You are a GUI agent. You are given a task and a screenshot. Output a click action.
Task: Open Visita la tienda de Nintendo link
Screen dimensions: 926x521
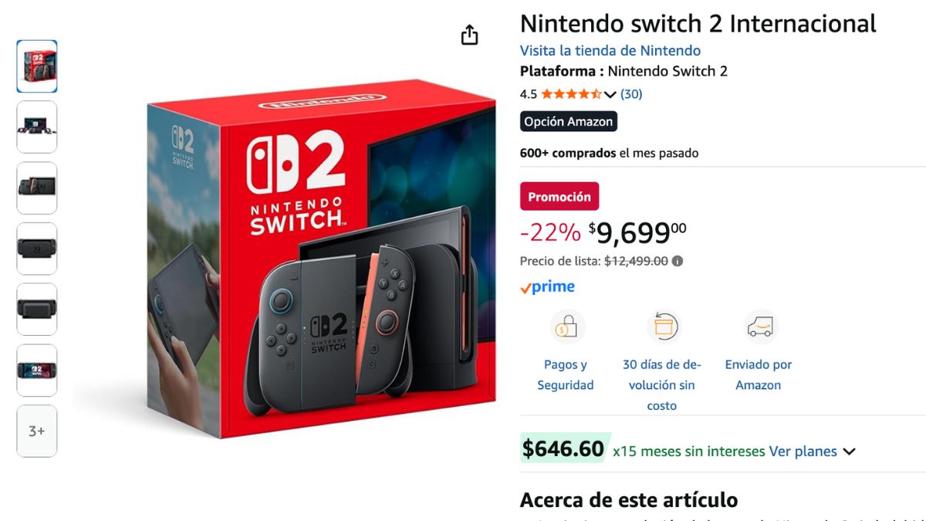click(x=610, y=50)
